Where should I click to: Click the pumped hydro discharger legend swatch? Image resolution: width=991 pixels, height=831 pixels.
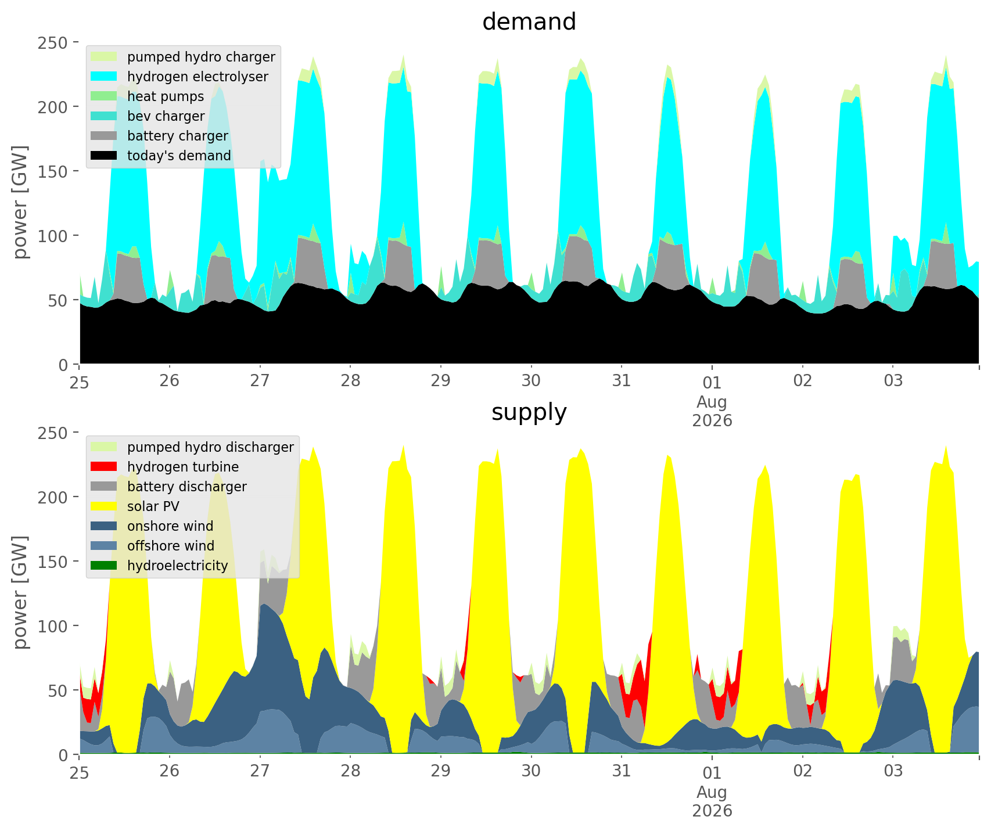coord(105,447)
